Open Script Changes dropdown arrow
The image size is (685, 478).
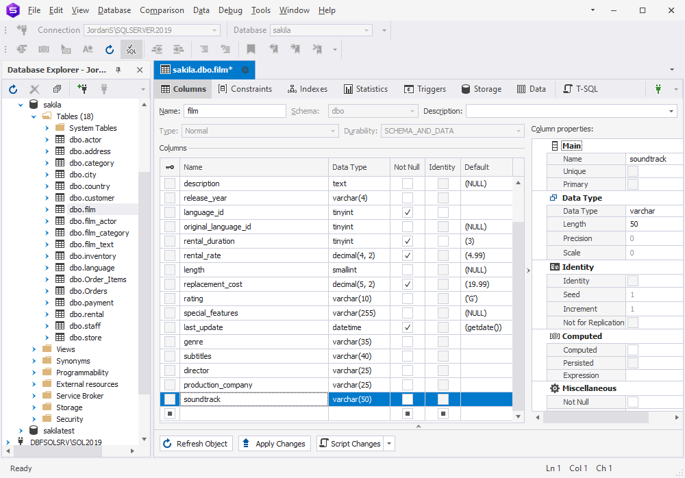[390, 444]
